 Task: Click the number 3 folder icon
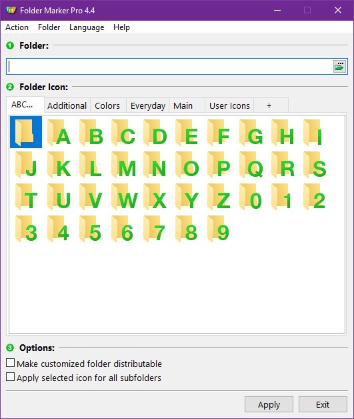(x=26, y=228)
